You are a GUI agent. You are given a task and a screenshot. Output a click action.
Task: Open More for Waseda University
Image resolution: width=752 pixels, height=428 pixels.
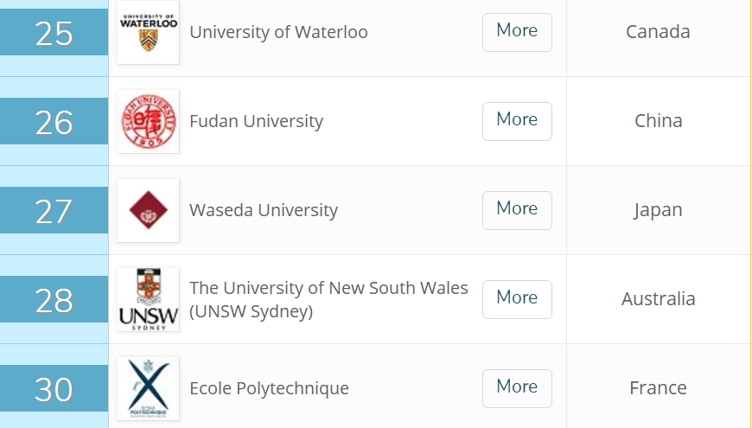pyautogui.click(x=517, y=210)
